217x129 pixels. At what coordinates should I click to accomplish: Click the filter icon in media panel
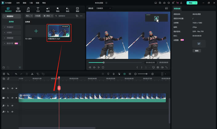[77, 16]
